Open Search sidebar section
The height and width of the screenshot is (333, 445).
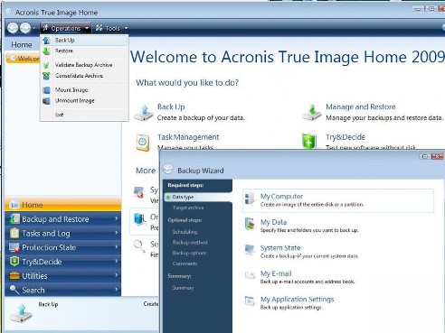pyautogui.click(x=63, y=290)
